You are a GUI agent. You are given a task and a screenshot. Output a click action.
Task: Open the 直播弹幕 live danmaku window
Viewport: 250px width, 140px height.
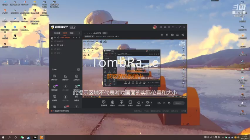click(x=104, y=103)
